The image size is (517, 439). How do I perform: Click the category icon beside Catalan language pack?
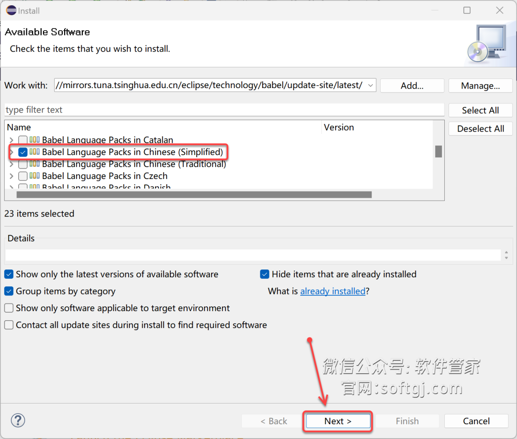pos(34,139)
